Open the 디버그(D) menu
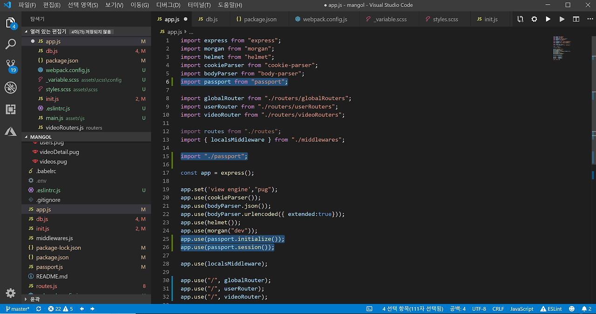The height and width of the screenshot is (314, 596). point(168,5)
